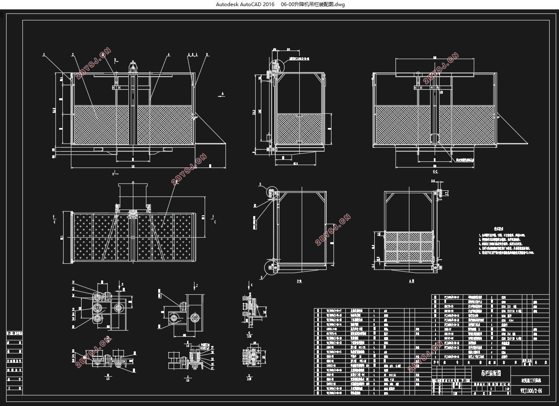Click the arrow A view direction marker
This screenshot has height=406, width=559.
(x=223, y=95)
